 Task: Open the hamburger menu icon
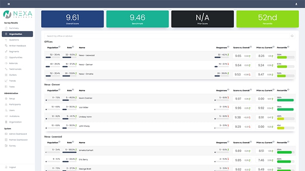click(x=9, y=4)
